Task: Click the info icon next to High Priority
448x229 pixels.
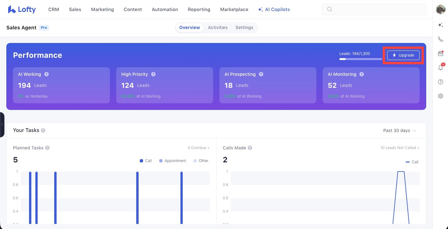Action: (153, 74)
